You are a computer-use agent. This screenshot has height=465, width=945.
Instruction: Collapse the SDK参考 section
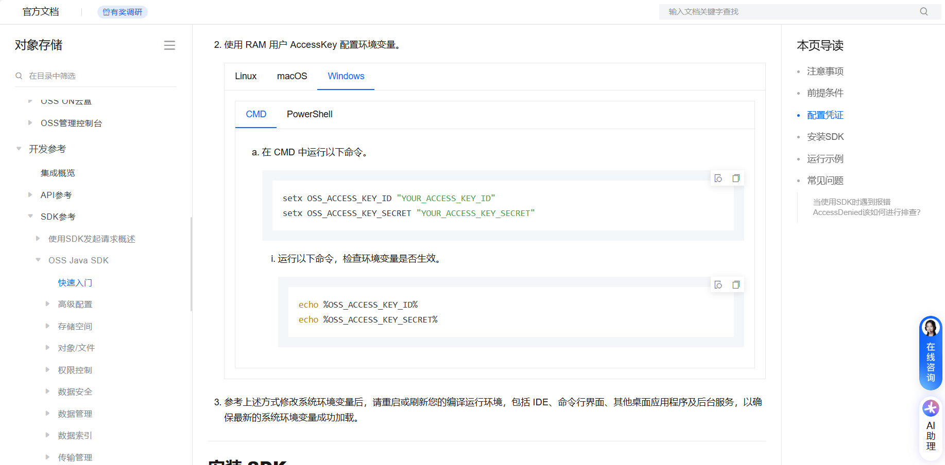point(29,216)
